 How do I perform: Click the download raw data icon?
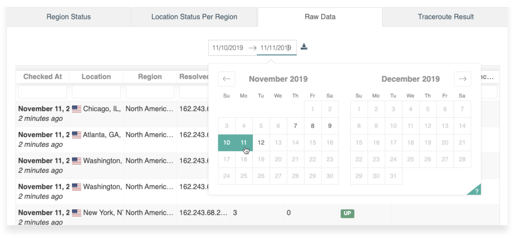coord(304,47)
